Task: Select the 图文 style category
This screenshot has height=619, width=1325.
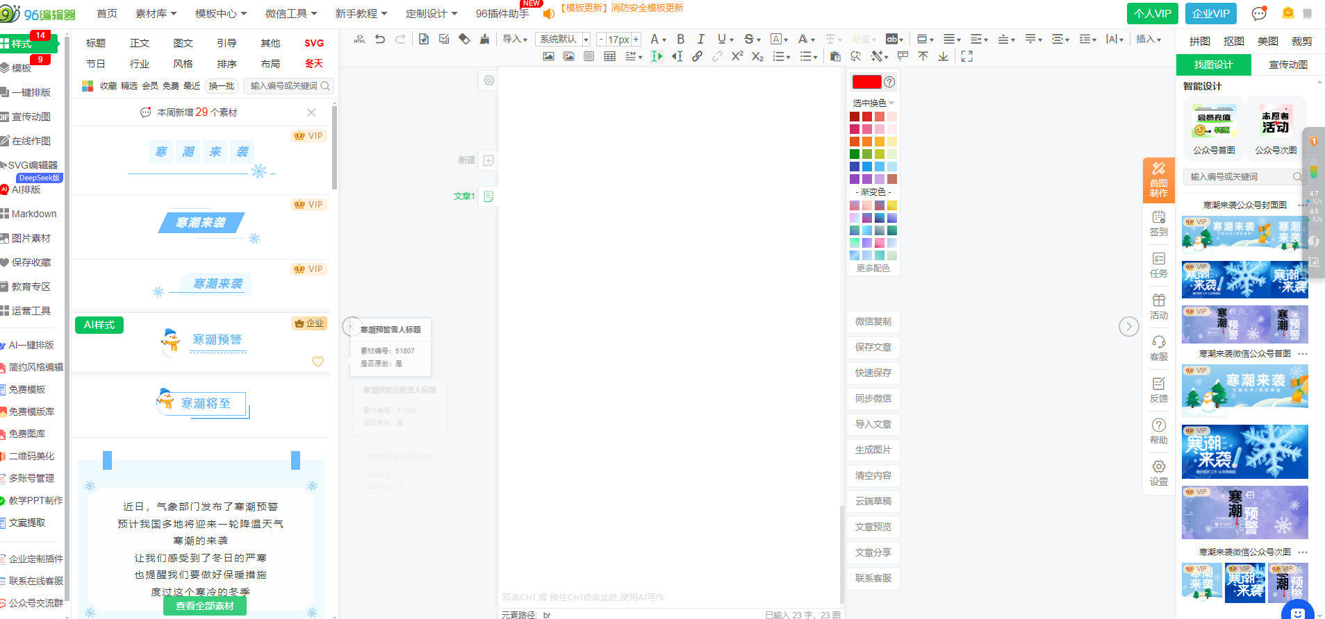Action: (183, 43)
